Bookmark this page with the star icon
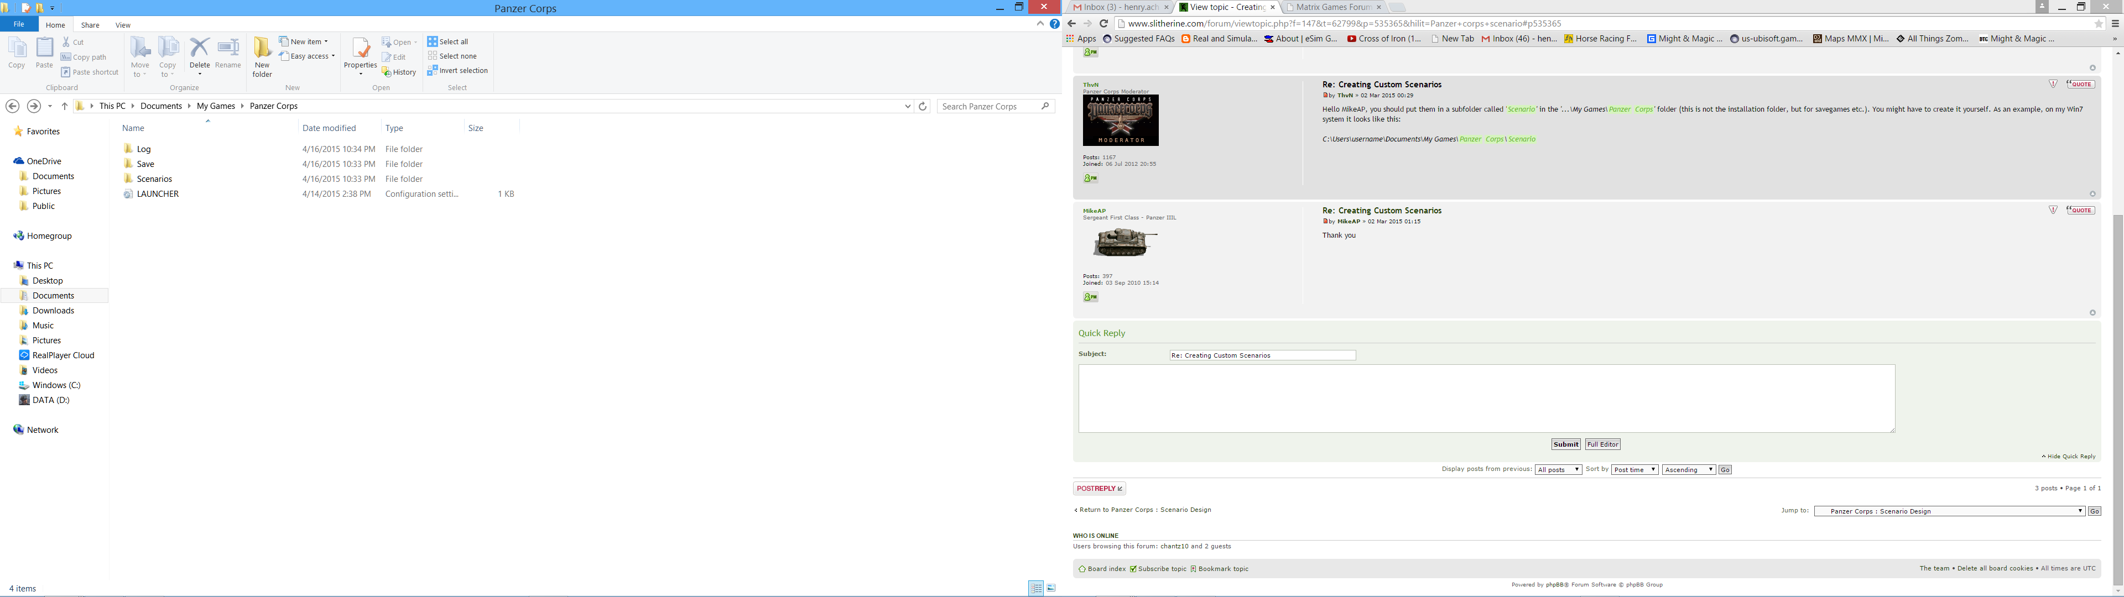 (x=2099, y=24)
